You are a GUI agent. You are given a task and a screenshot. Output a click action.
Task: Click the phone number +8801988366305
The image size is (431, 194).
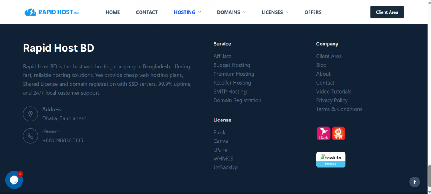coord(63,140)
